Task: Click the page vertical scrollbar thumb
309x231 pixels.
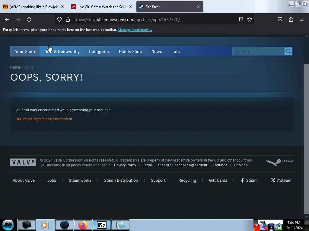Action: (x=306, y=138)
